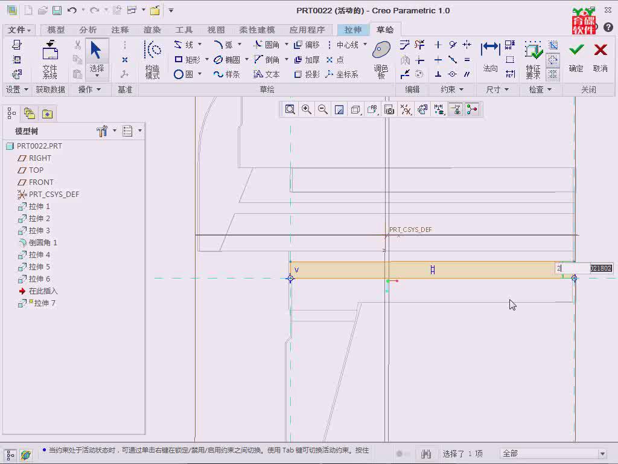Select the Line (线) sketch tool
Screen dimensions: 618x464
[184, 45]
